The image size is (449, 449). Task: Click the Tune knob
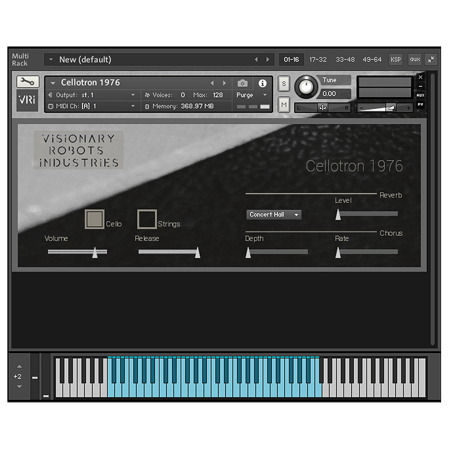[x=304, y=87]
